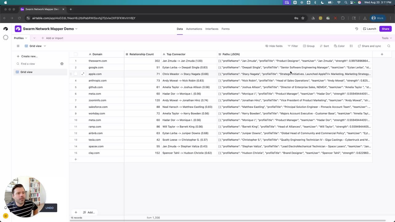Open the Omni assistant dotted-circle icon
This screenshot has width=395, height=222.
pyautogui.click(x=6, y=38)
